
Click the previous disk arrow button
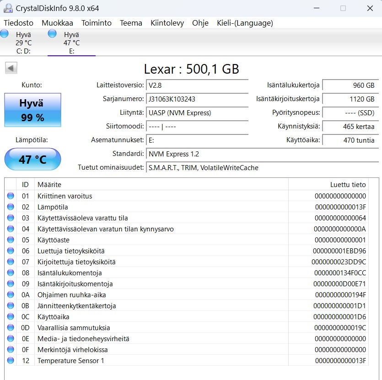(x=11, y=68)
